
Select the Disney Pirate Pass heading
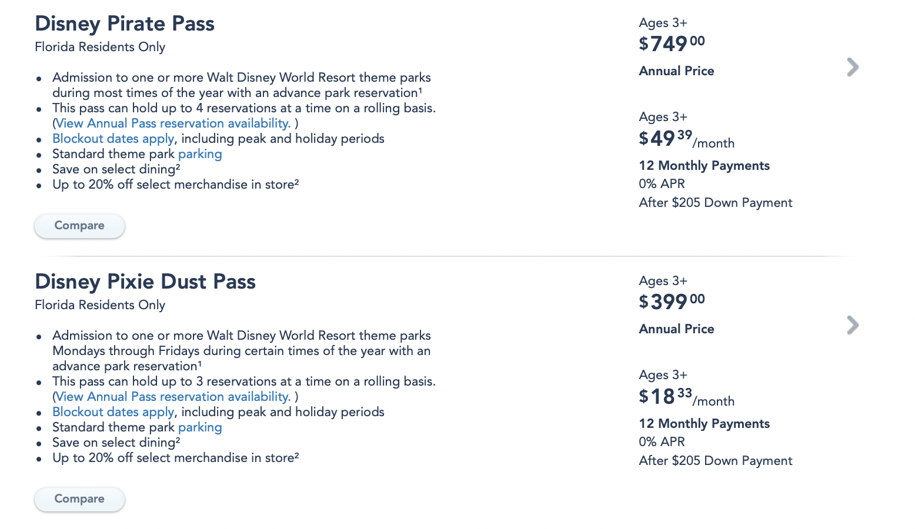(x=125, y=24)
